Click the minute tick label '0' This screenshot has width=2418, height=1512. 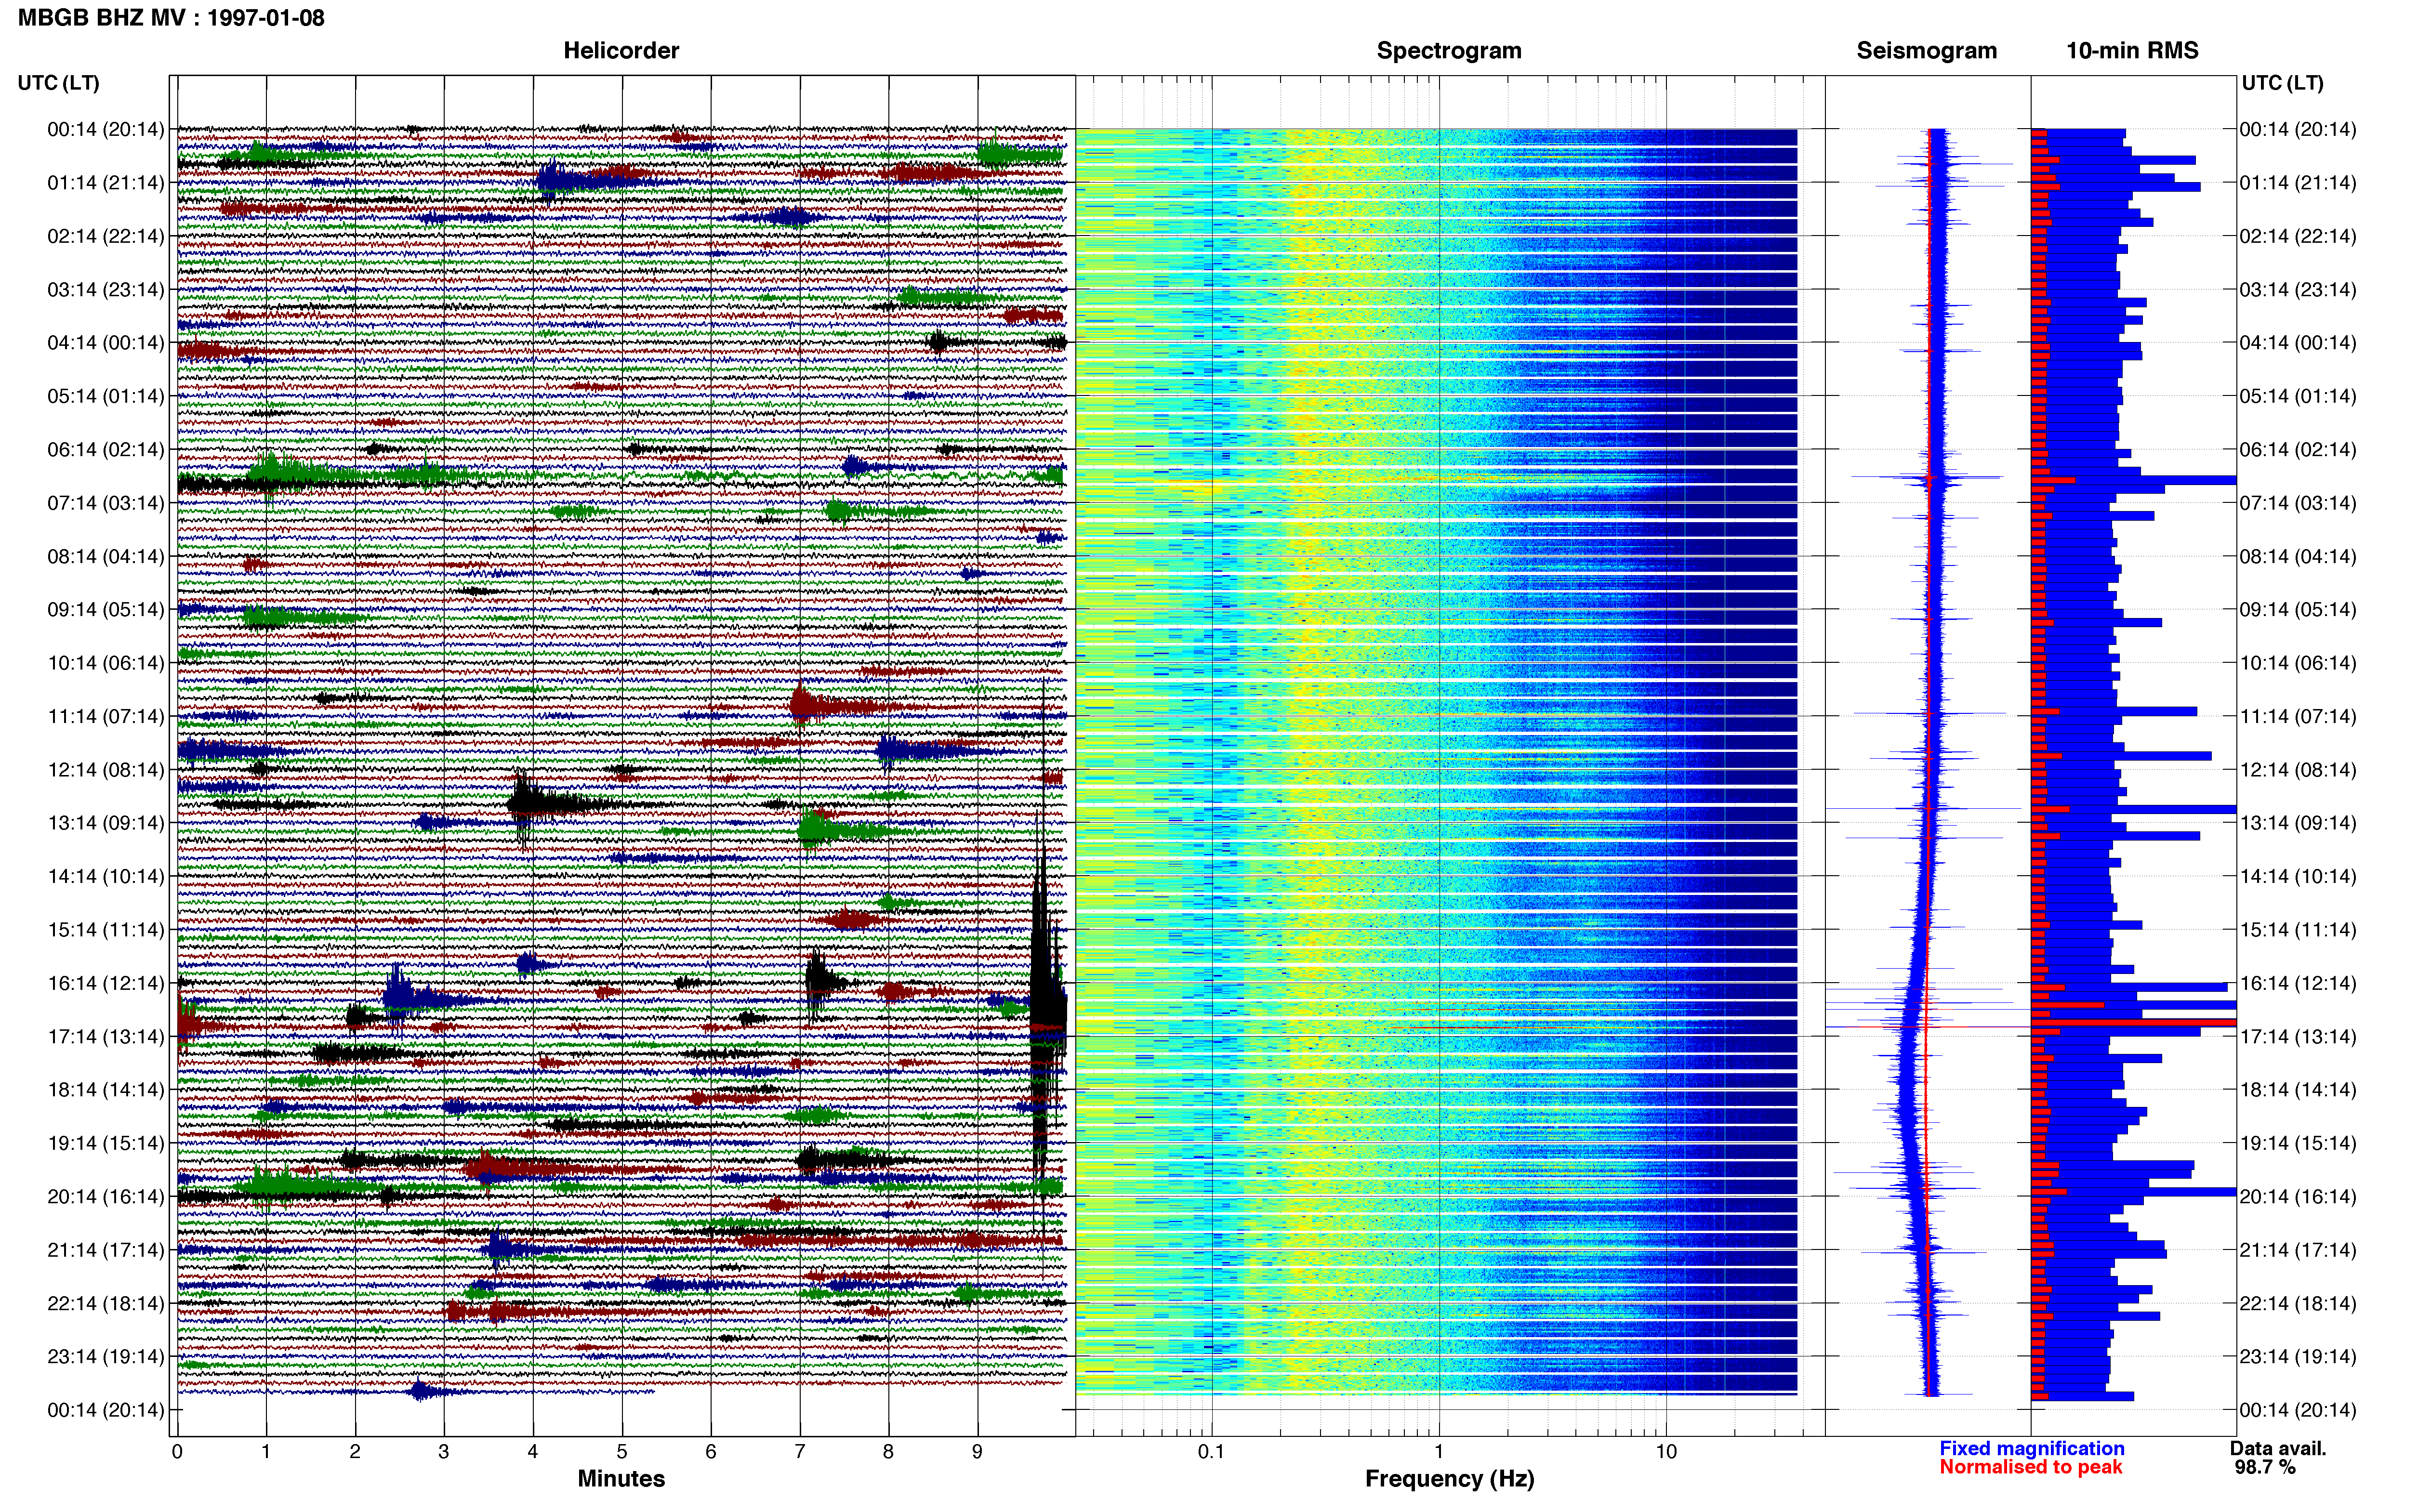(x=177, y=1452)
